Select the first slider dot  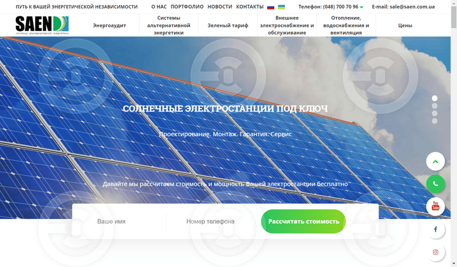point(435,99)
